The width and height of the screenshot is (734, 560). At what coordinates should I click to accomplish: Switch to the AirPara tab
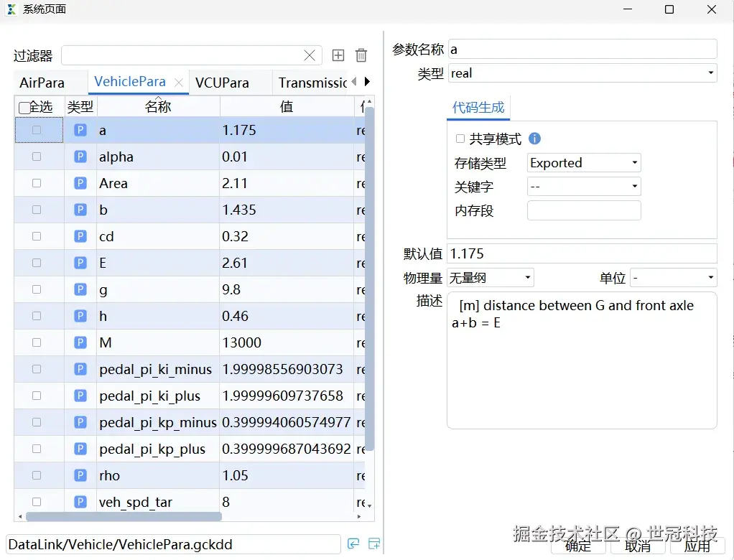point(40,82)
